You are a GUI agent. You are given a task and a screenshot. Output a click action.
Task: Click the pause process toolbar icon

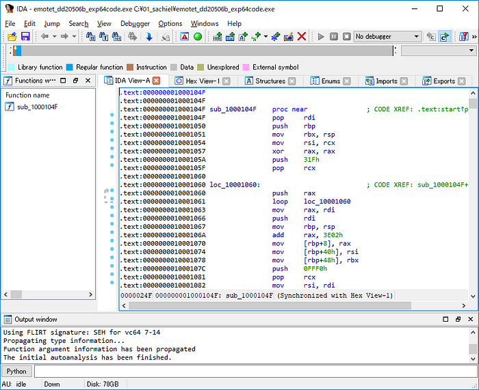pos(334,36)
